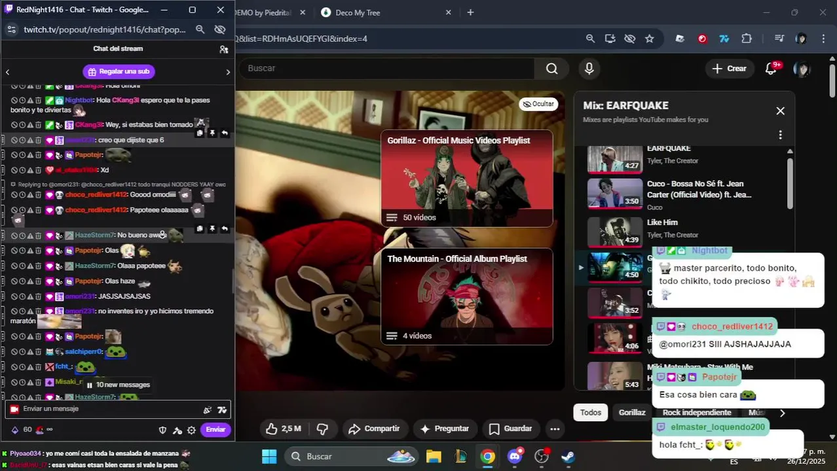The height and width of the screenshot is (471, 837).
Task: Open drag handle on 'creo que dijiste que 6' row
Action: pyautogui.click(x=3, y=140)
